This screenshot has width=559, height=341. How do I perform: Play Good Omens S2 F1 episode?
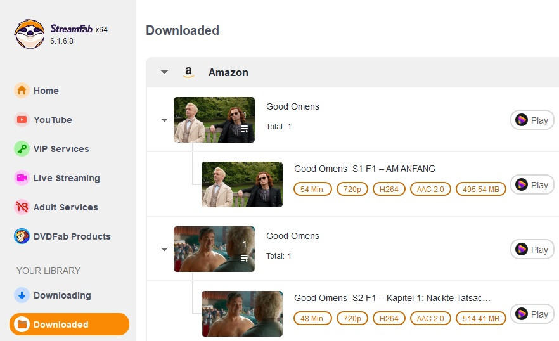coord(532,314)
